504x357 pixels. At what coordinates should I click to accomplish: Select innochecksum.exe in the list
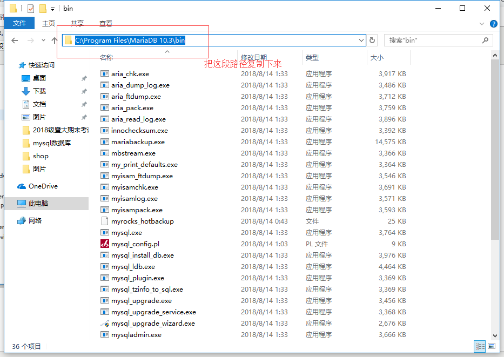(139, 131)
